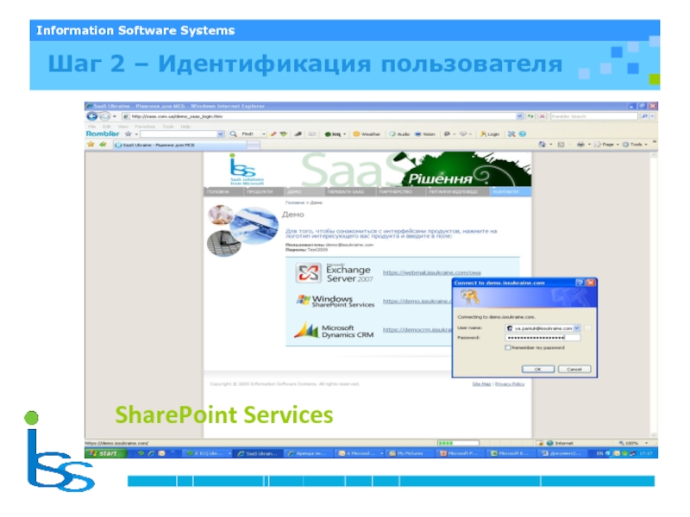Click the new tab button beside SaaS tab
This screenshot has height=517, width=690.
point(254,145)
